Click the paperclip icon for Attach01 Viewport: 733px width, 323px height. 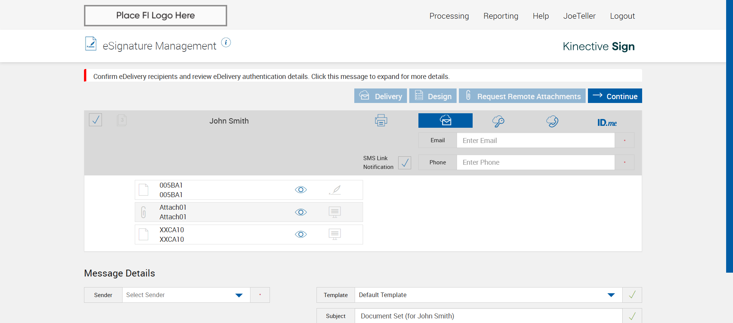click(x=144, y=212)
